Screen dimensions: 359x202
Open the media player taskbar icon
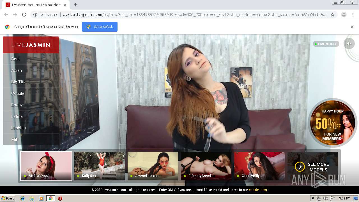pyautogui.click(x=41, y=198)
